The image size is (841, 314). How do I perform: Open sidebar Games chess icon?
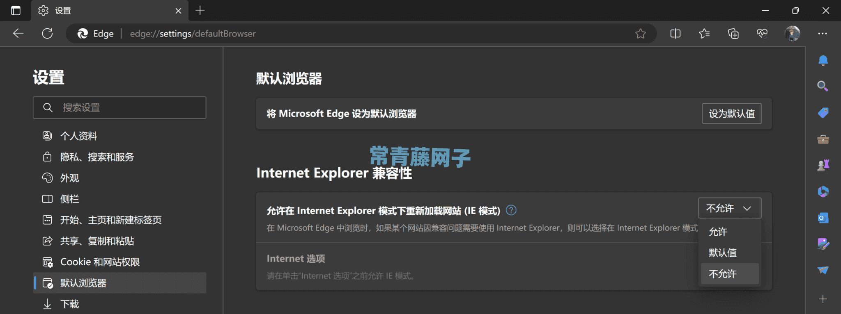[x=823, y=165]
